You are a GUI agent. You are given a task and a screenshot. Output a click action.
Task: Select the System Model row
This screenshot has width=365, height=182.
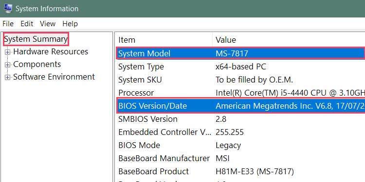point(240,53)
